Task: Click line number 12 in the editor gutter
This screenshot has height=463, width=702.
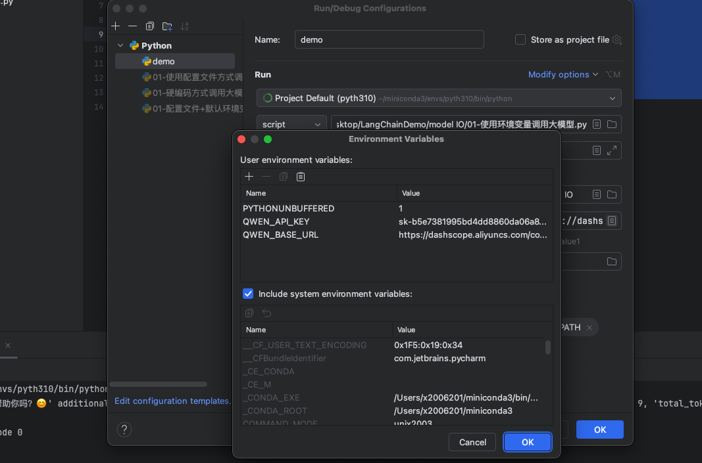Action: click(x=99, y=77)
